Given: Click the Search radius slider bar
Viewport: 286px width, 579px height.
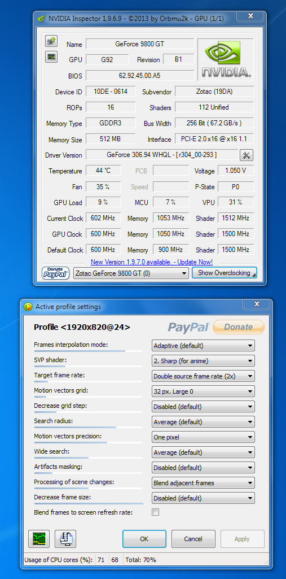Looking at the screenshot, I should pos(88,427).
